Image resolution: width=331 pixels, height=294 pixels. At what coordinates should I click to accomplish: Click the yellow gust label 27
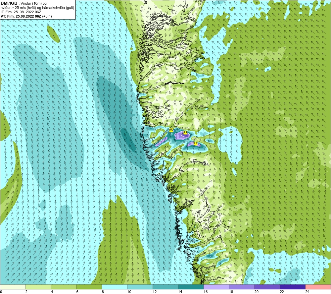(196, 144)
